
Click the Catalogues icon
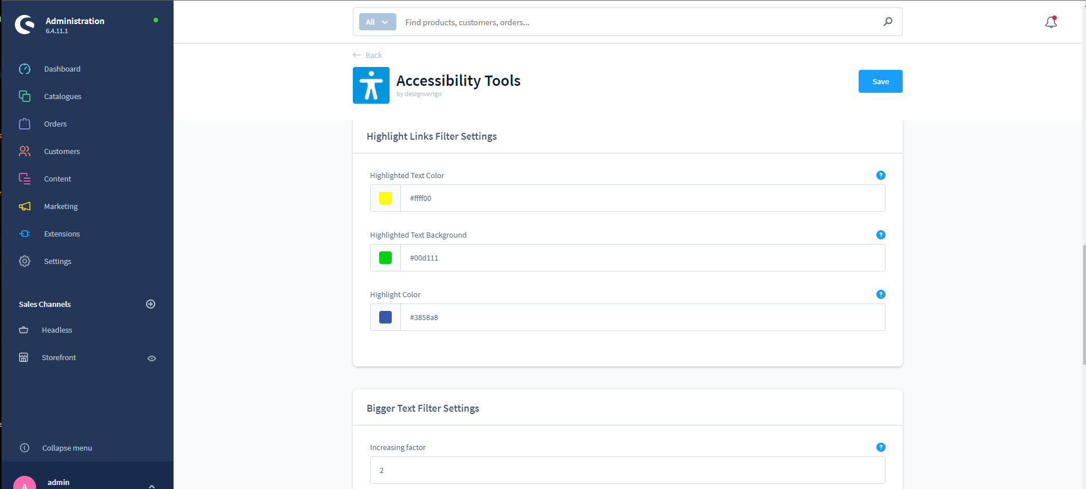25,96
